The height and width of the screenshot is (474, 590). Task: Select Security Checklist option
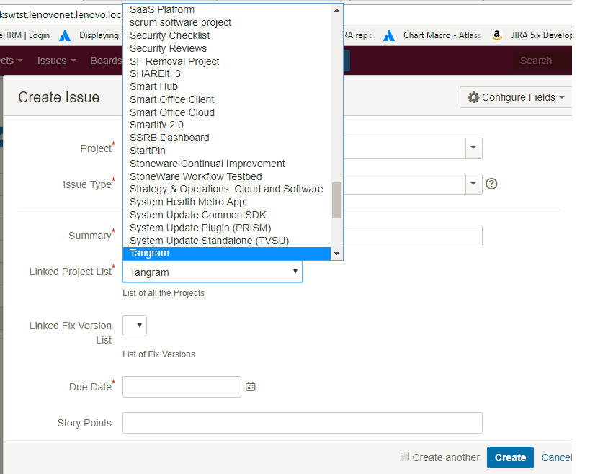click(227, 35)
